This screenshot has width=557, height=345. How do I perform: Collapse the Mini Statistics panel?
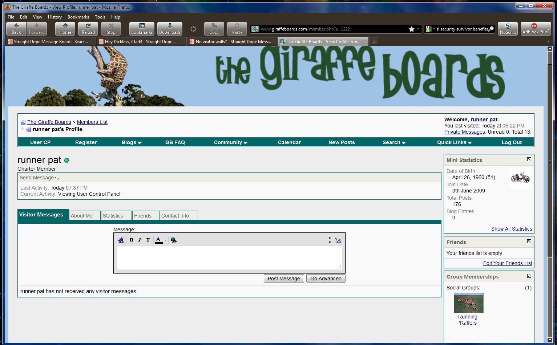[x=529, y=159]
